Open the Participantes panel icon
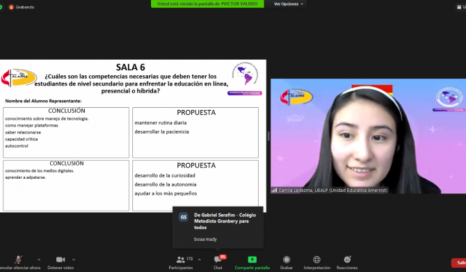The image size is (466, 272). pos(180,259)
